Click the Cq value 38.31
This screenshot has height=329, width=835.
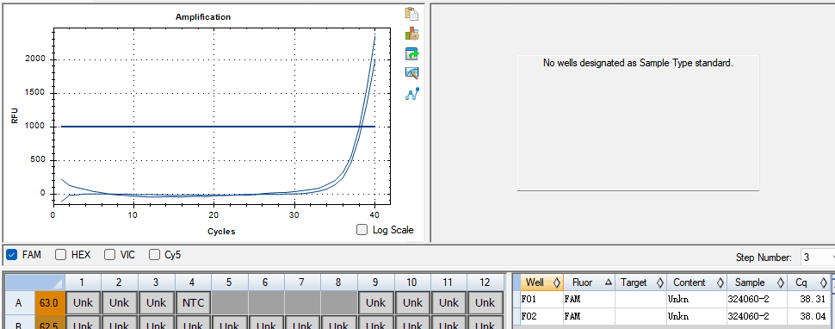(x=807, y=299)
